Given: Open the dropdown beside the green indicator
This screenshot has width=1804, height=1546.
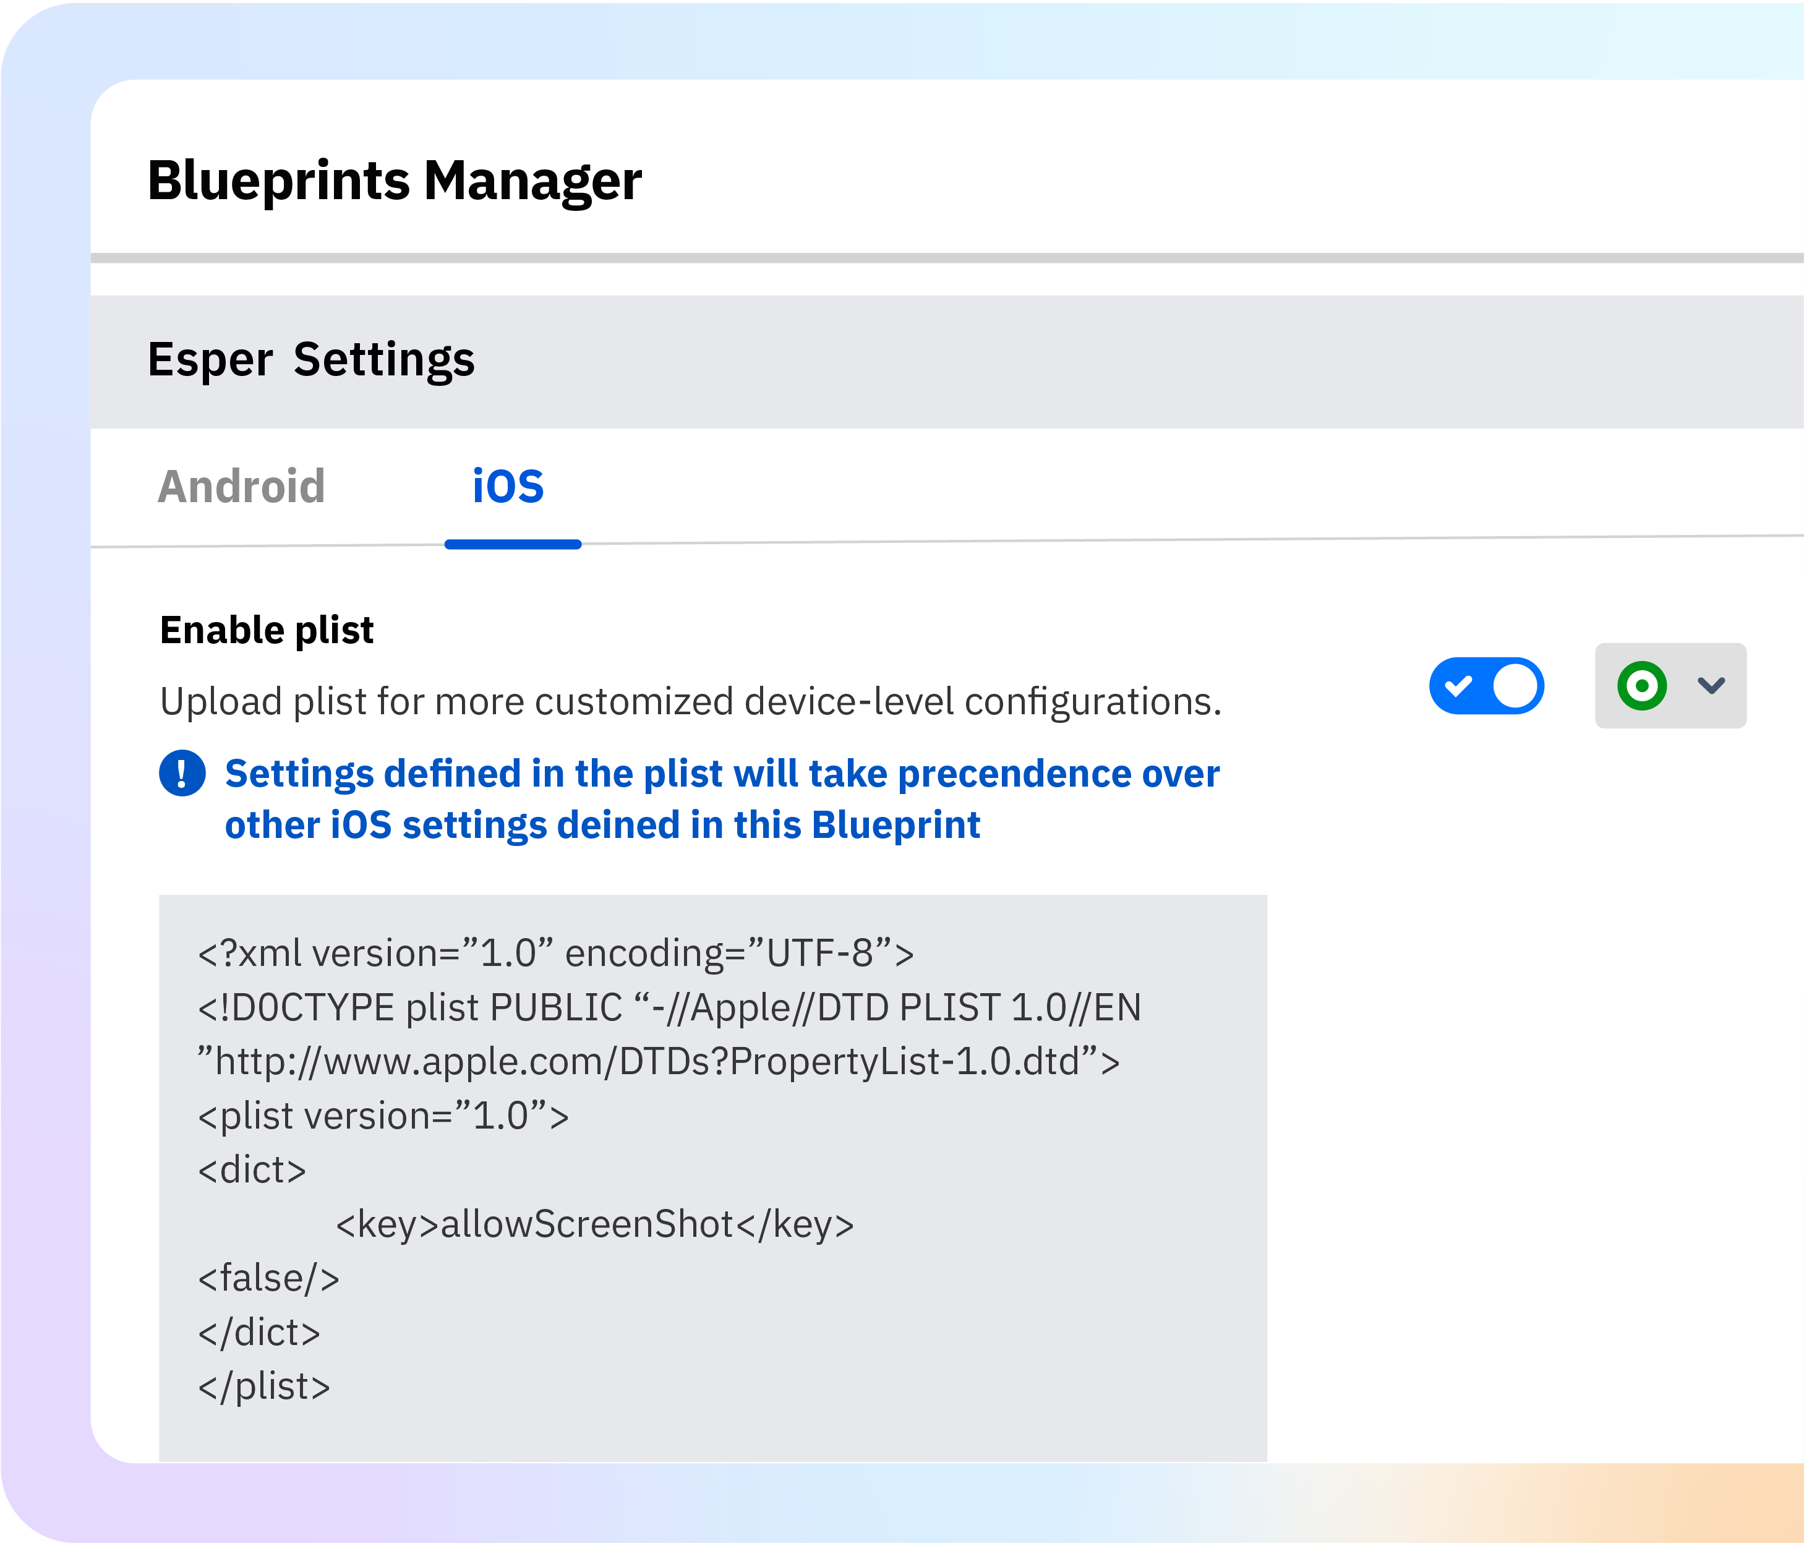Looking at the screenshot, I should click(x=1711, y=686).
